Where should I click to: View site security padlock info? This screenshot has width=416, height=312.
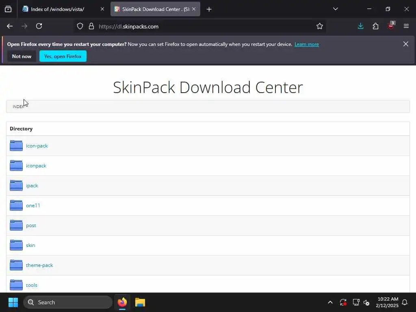[91, 26]
